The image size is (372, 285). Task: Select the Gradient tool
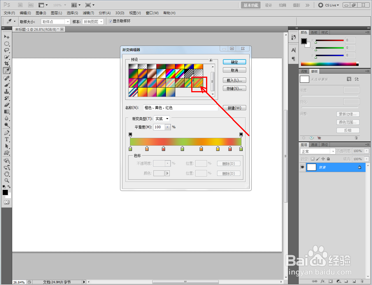click(7, 111)
